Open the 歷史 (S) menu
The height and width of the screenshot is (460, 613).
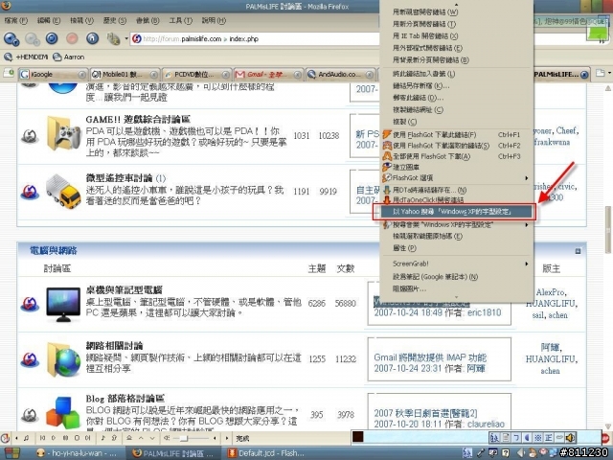(x=115, y=20)
